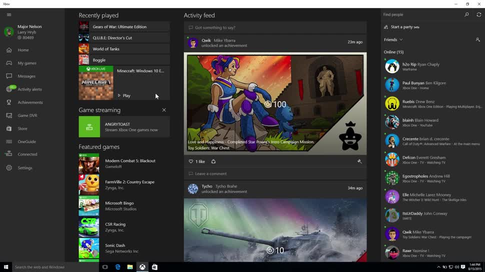Image resolution: width=485 pixels, height=272 pixels.
Task: Click the share icon beside 1 like
Action: coord(213,161)
